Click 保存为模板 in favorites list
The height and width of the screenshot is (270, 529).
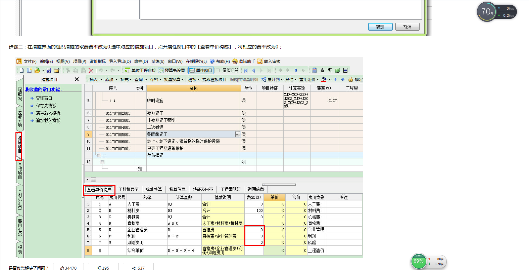[x=46, y=106]
